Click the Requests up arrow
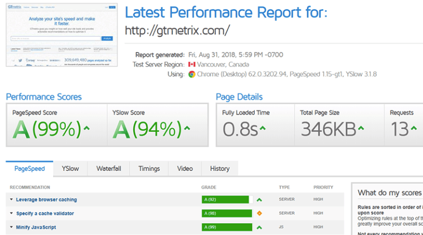The image size is (423, 235). click(x=414, y=128)
